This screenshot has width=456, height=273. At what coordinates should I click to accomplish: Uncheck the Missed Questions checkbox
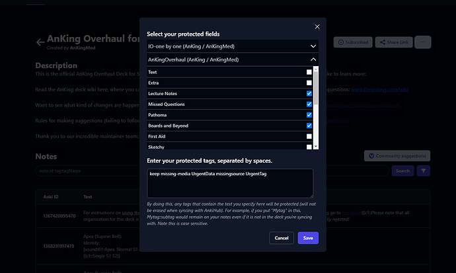pos(309,104)
